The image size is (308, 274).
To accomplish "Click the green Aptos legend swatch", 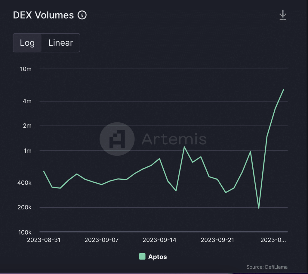I will 142,257.
